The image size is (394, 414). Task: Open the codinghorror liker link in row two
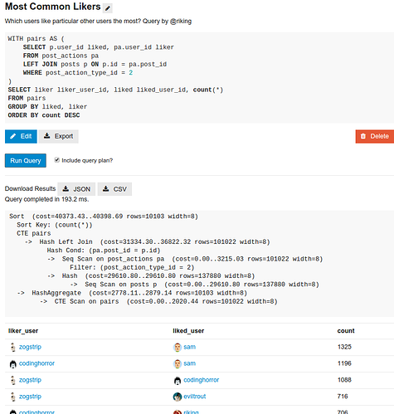pyautogui.click(x=36, y=363)
